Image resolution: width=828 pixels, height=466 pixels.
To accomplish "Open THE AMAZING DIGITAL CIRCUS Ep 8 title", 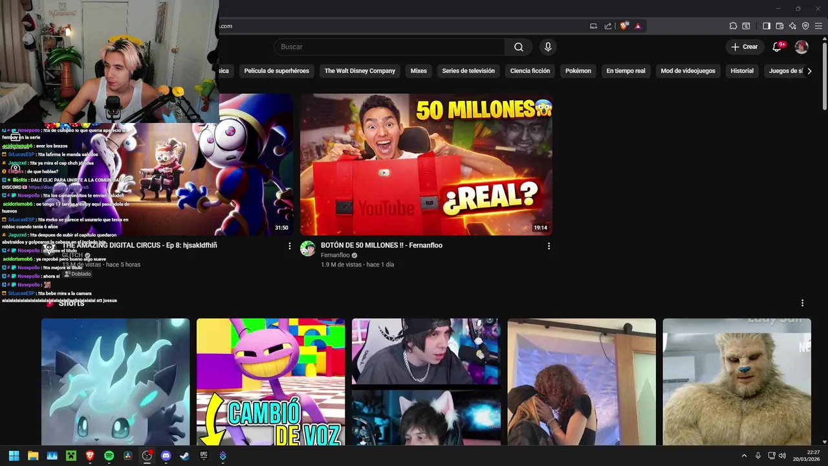I will tap(139, 245).
